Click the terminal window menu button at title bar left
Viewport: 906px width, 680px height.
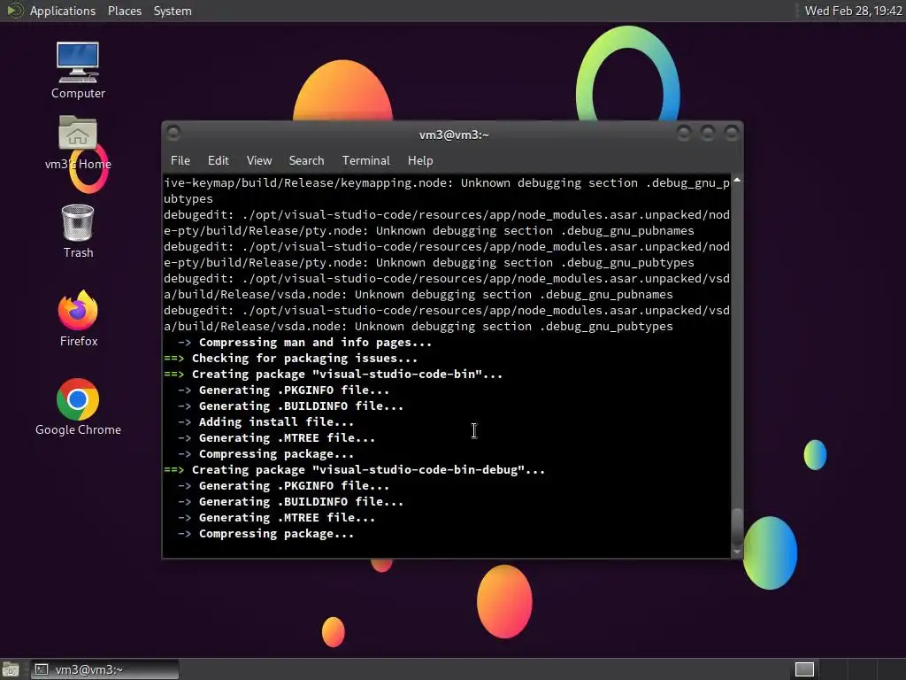(173, 134)
